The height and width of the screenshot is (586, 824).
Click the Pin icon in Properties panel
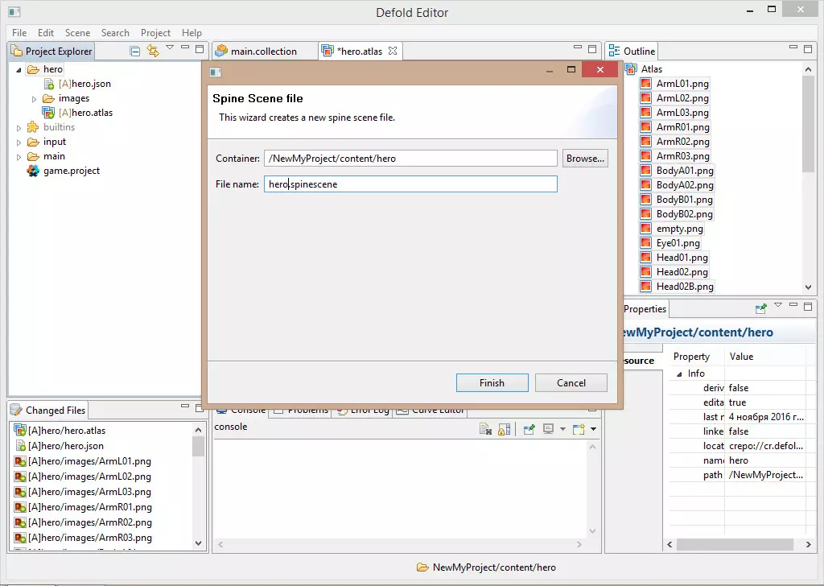coord(760,308)
